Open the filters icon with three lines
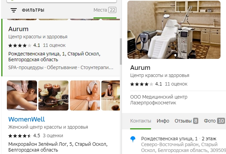Viewport: 226px width, 154px height. pyautogui.click(x=14, y=10)
